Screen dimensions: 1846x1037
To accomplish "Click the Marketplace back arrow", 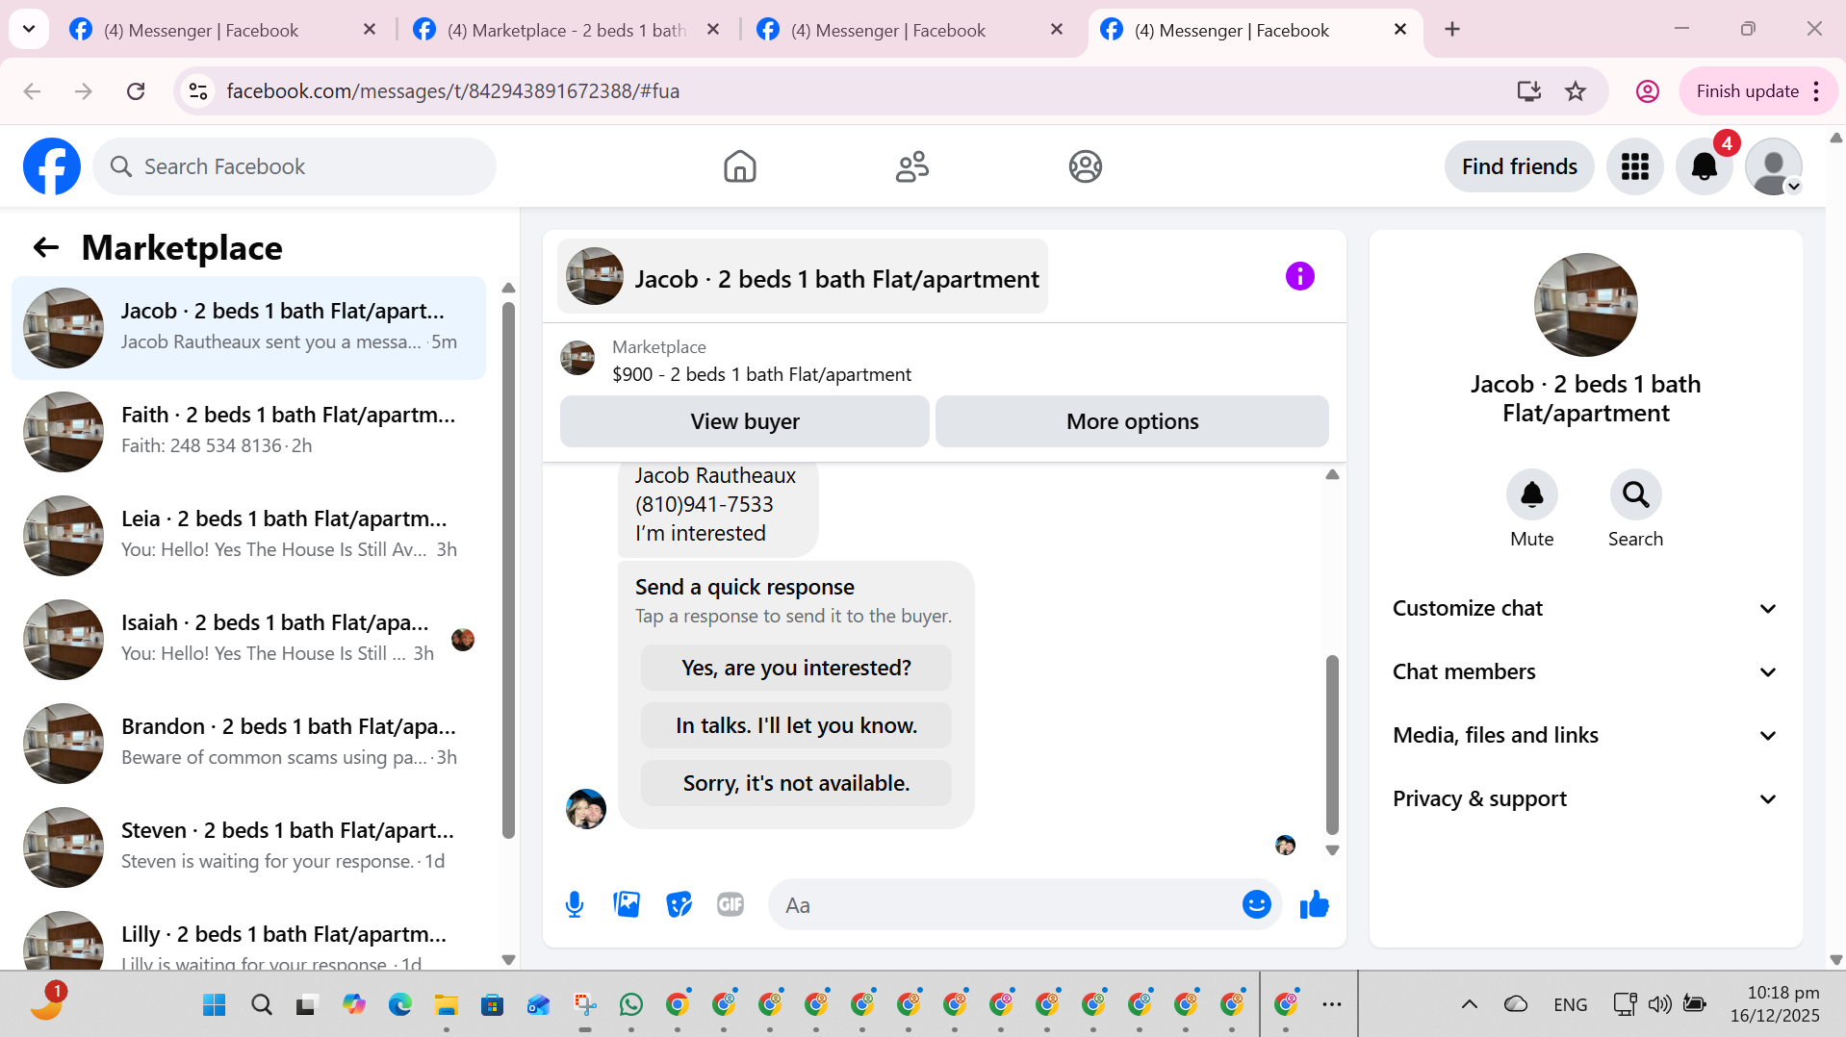I will point(46,248).
